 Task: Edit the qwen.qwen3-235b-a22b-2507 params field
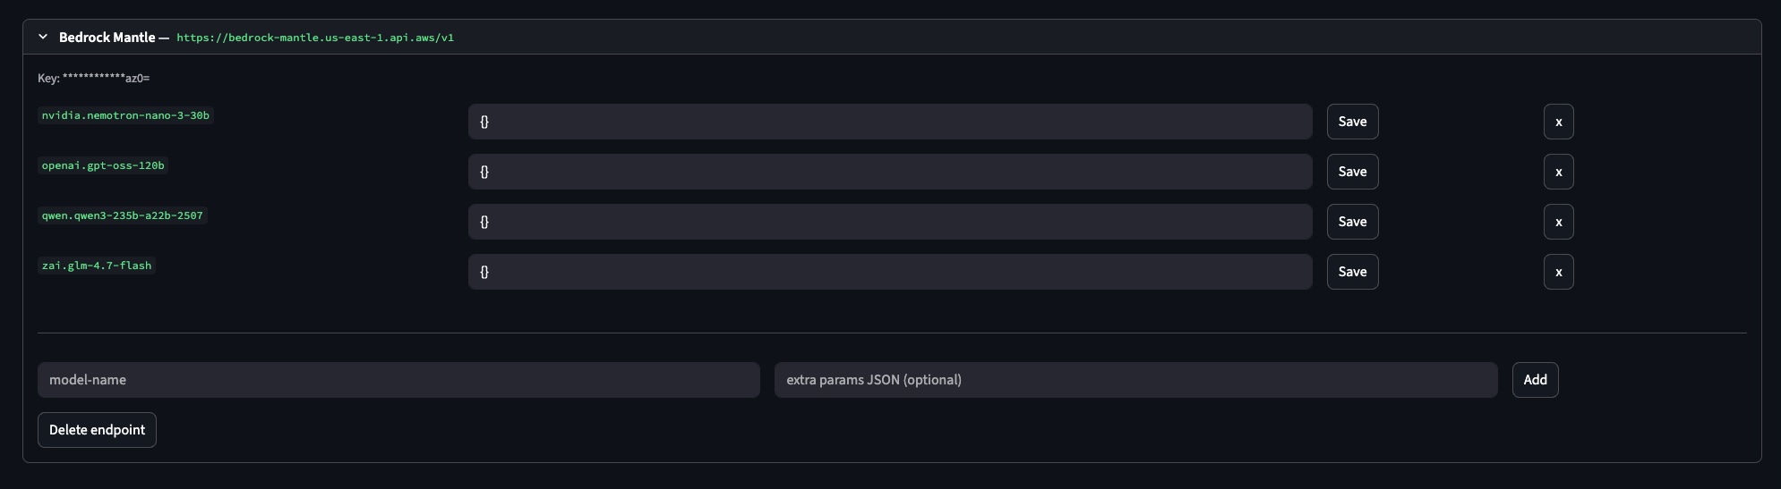889,222
